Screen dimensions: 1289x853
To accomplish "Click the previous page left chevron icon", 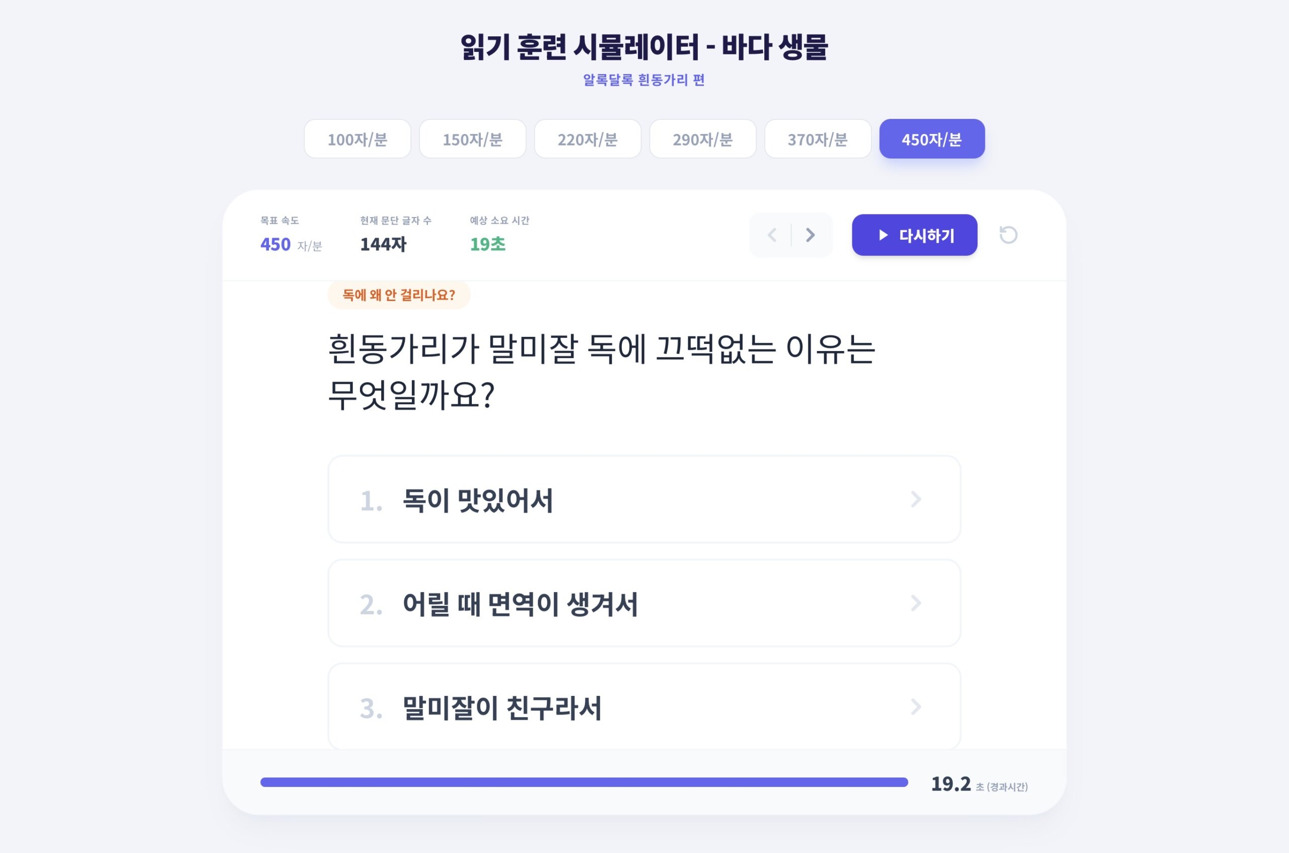I will (x=772, y=235).
